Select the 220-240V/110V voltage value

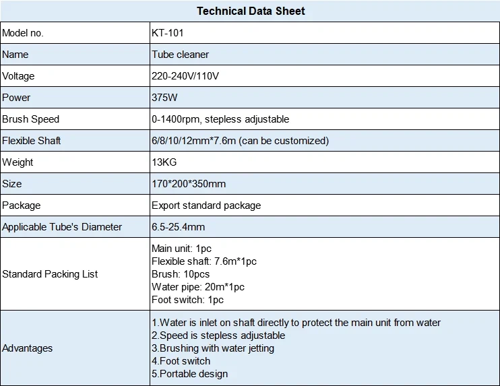click(x=185, y=76)
